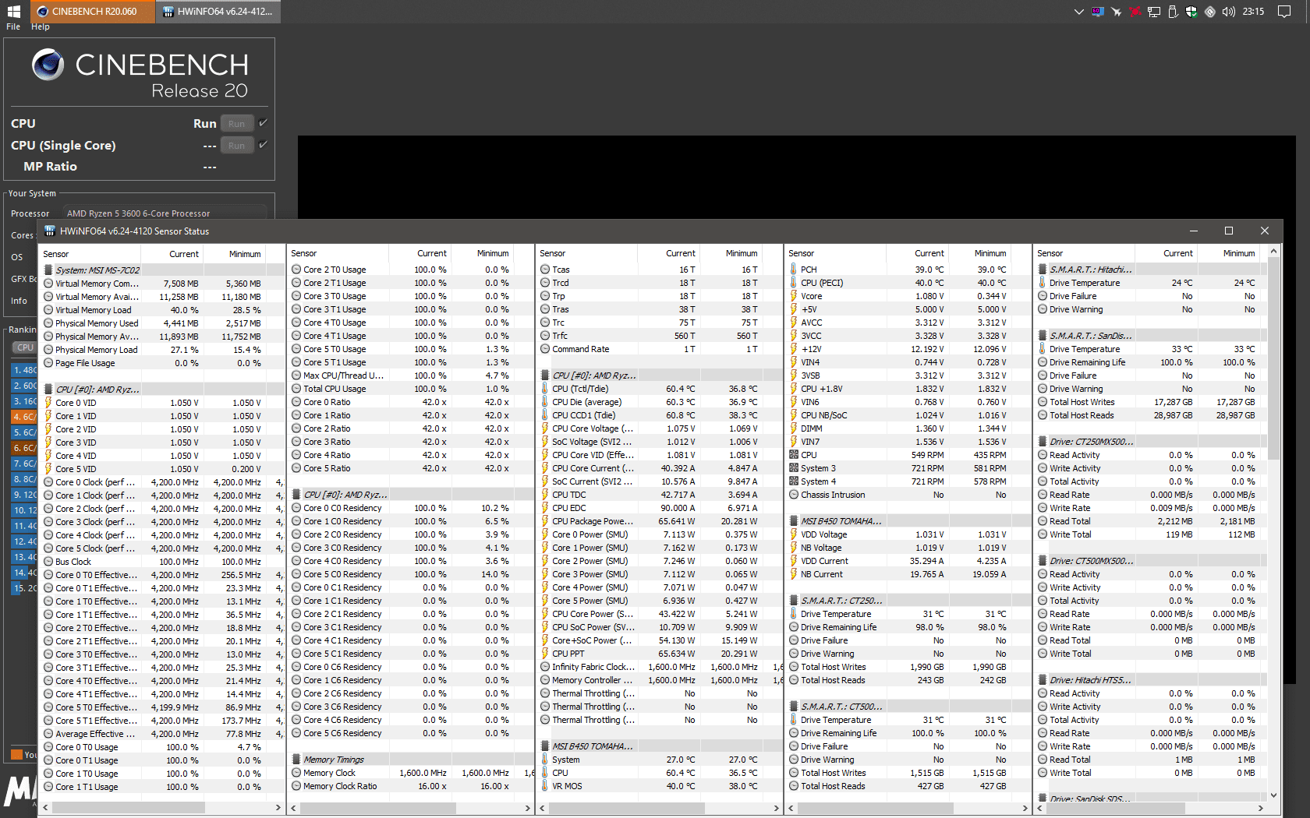
Task: Click the HWiNFO vertical scrollbar thumb
Action: (1273, 358)
